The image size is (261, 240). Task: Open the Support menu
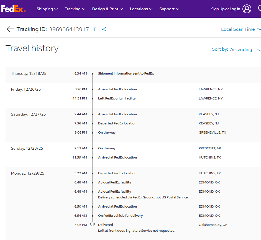click(169, 9)
